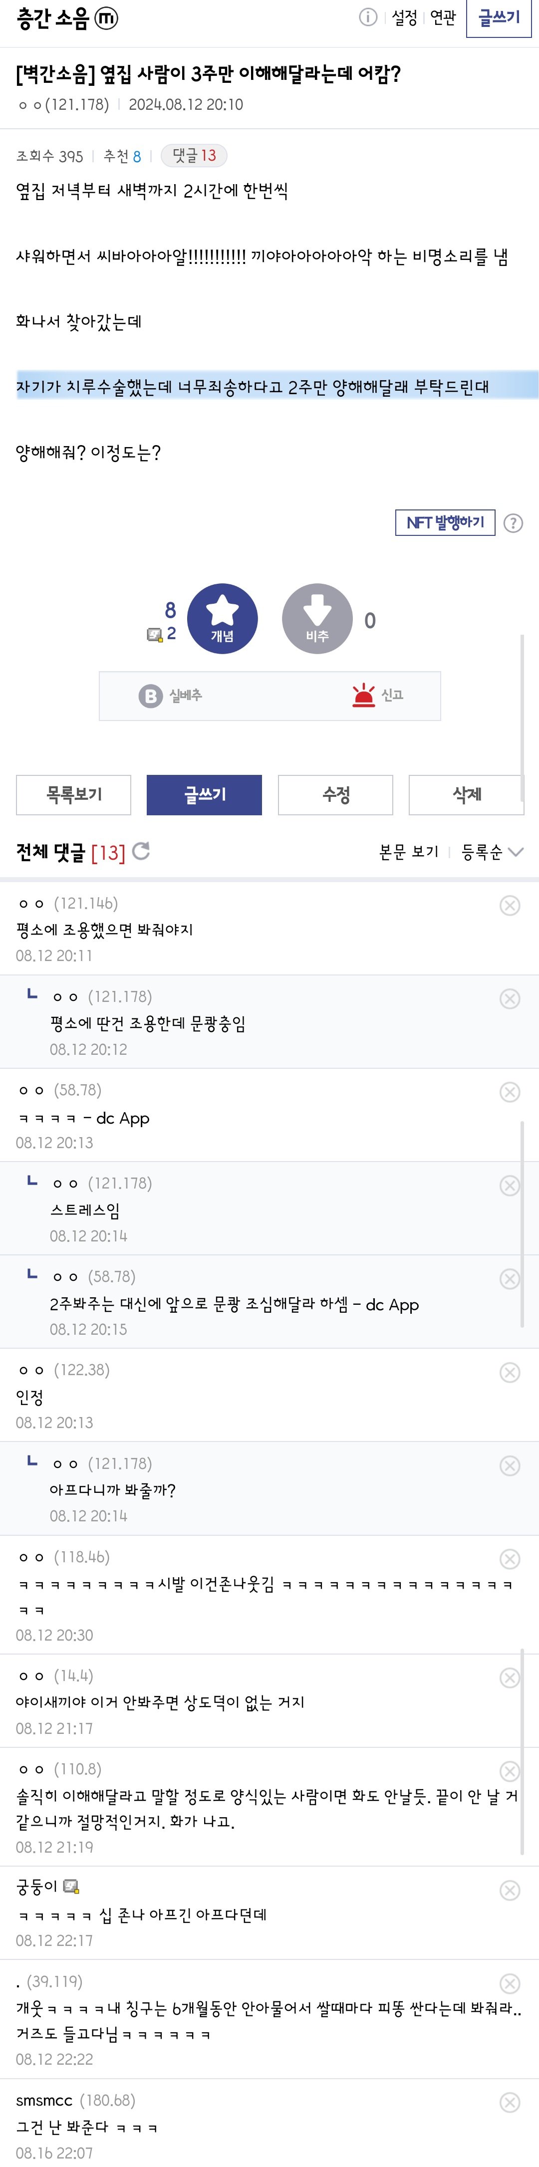Screen dimensions: 539x2167
Task: Refresh comments with the reload icon
Action: (x=141, y=851)
